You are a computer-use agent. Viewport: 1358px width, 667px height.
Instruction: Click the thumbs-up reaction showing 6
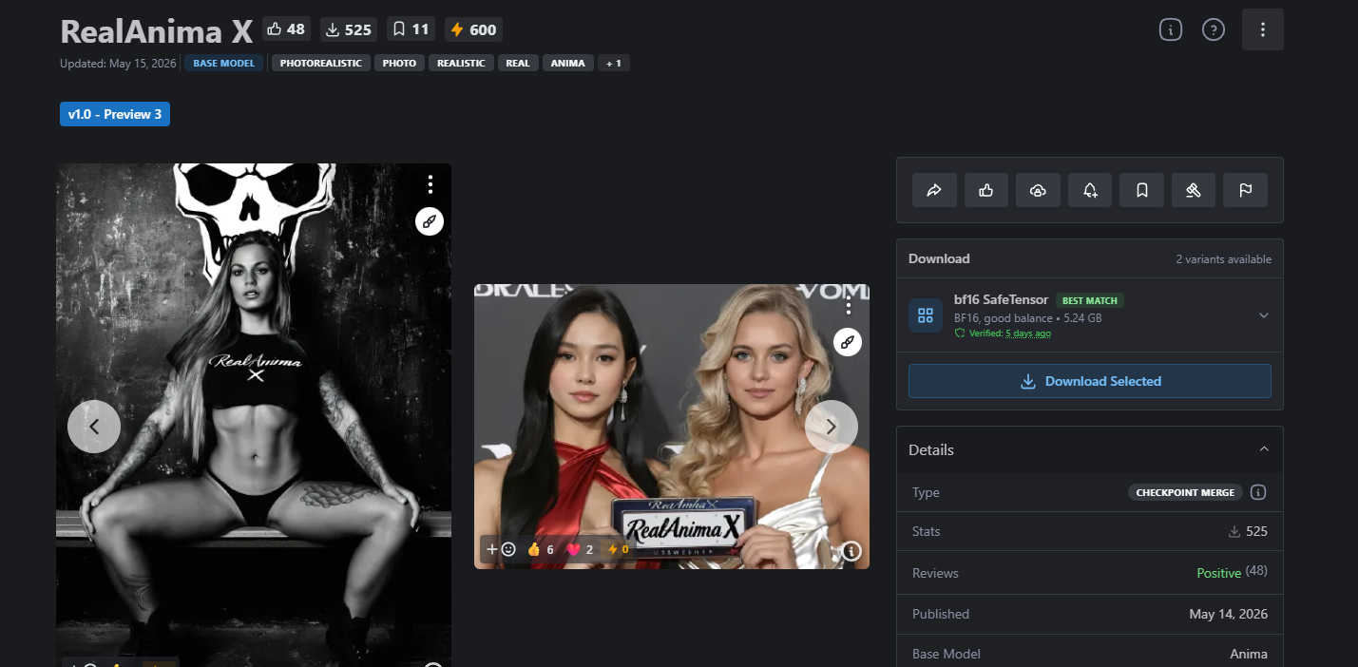[x=541, y=549]
